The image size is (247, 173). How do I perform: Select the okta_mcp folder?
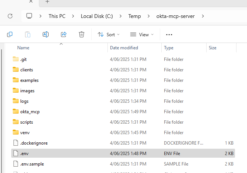click(27, 112)
